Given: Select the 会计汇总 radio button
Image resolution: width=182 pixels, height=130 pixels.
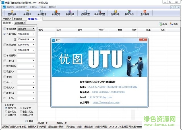Looking at the screenshot, I should (21, 108).
